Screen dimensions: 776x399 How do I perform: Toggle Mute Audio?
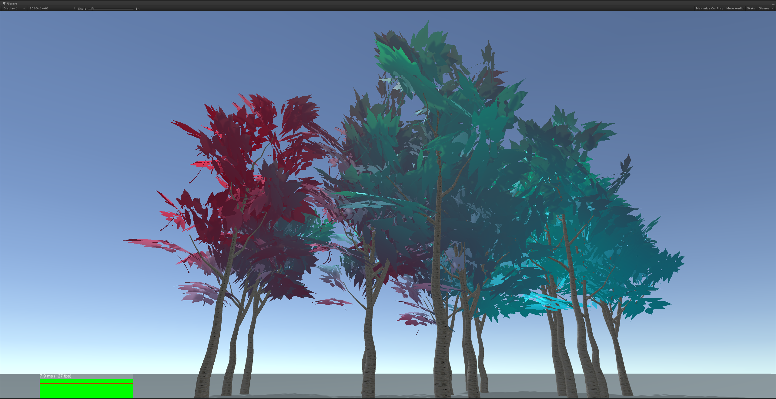click(734, 8)
